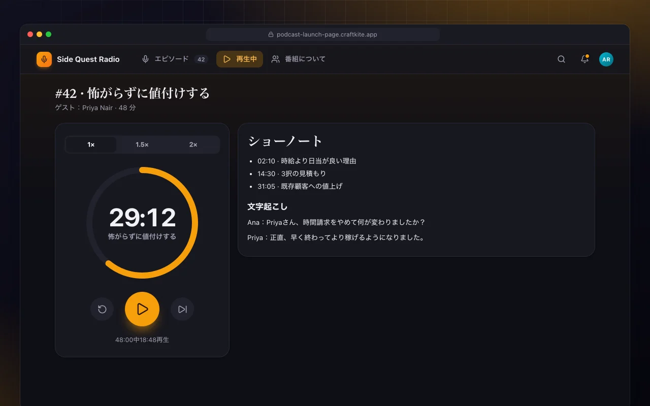Click the podcast-launch-page URL address bar
650x406 pixels.
(x=323, y=35)
